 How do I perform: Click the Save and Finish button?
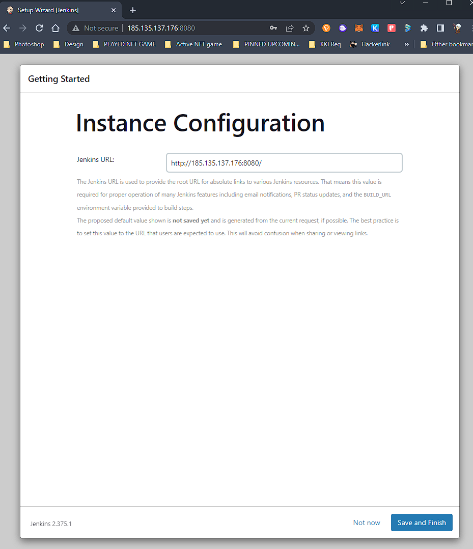coord(421,523)
